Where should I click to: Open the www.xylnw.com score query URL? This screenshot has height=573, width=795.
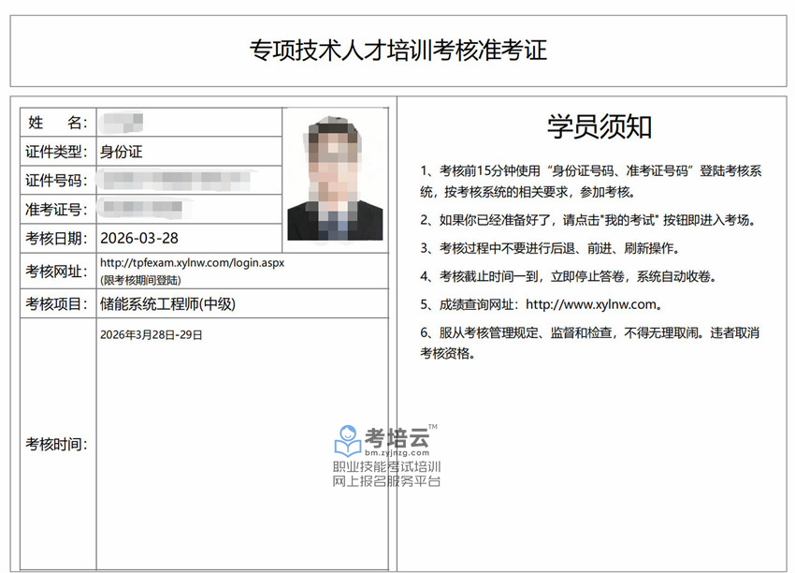coord(593,303)
